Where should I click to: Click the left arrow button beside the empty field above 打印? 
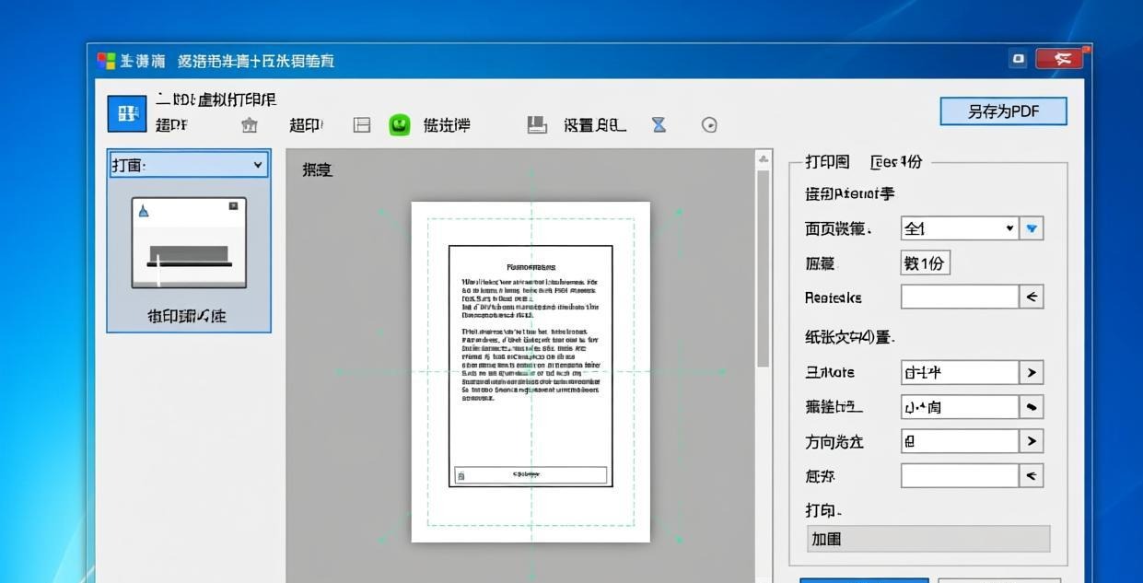(1032, 475)
